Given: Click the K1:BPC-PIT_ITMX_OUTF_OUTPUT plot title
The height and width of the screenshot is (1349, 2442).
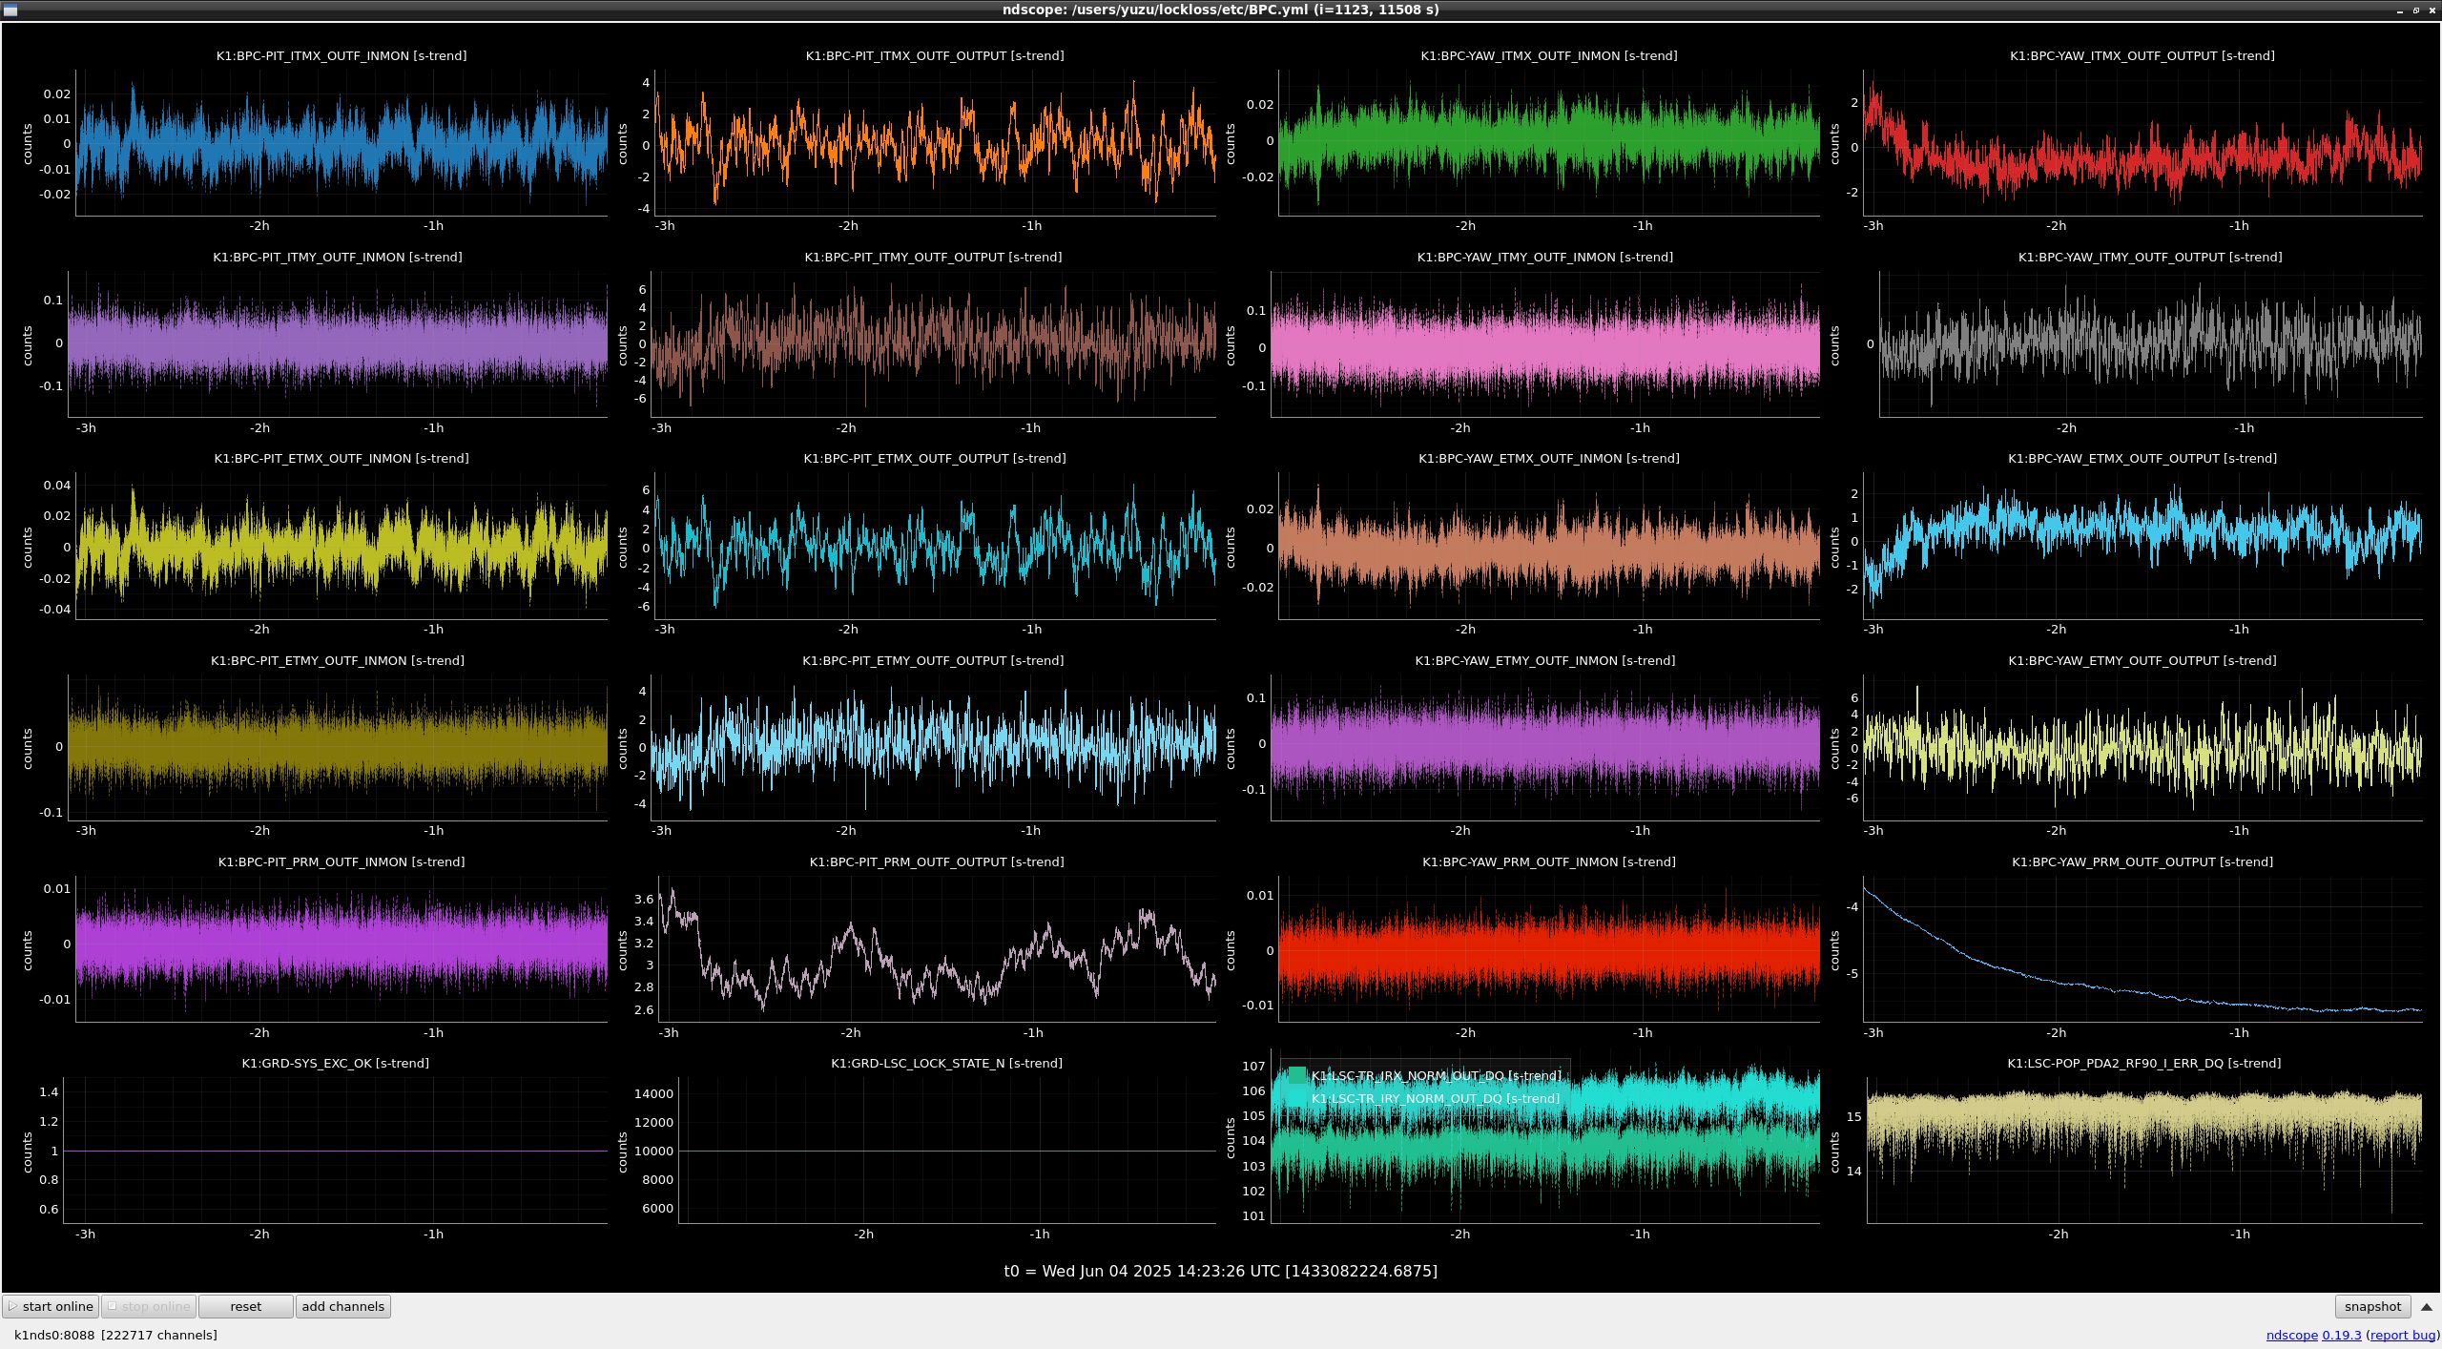Looking at the screenshot, I should (x=935, y=55).
